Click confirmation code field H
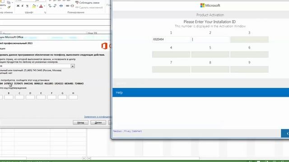289x162 pixels. [x=73, y=97]
